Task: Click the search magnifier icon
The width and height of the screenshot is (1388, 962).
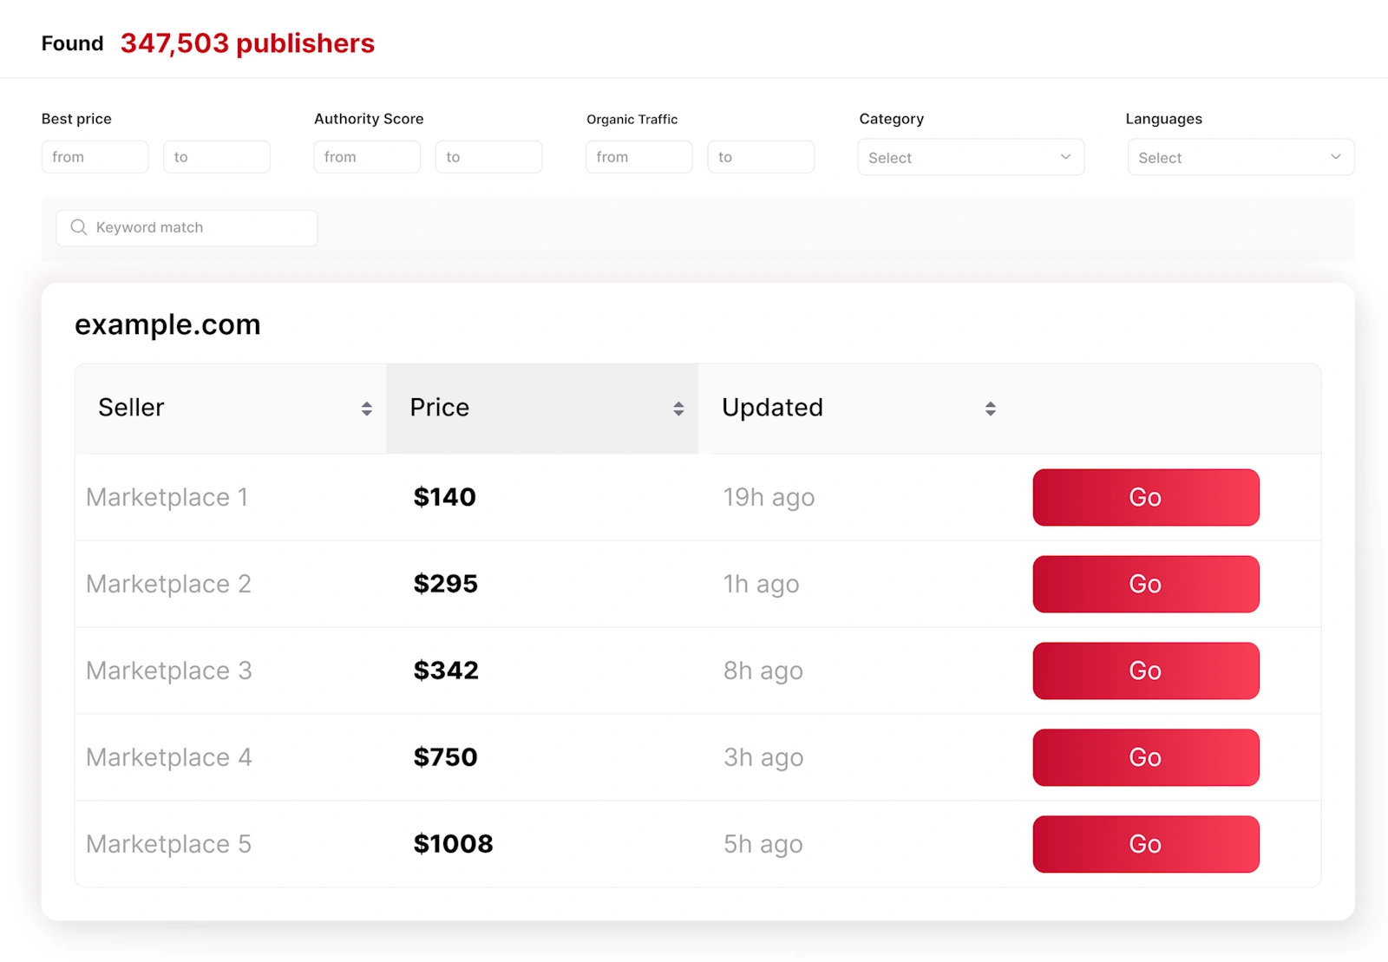Action: coord(79,227)
